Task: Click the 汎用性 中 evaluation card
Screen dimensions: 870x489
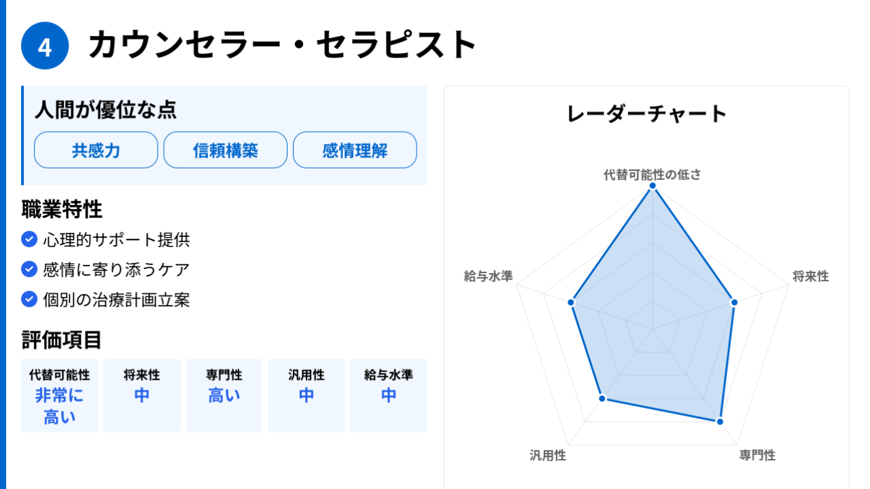Action: click(307, 395)
